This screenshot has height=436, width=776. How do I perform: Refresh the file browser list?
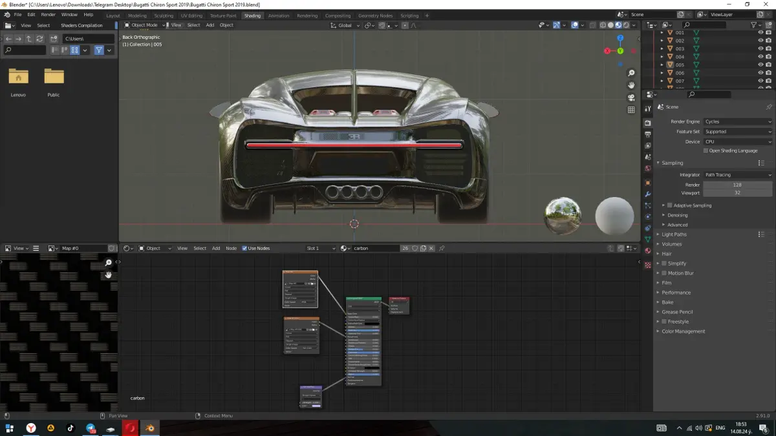[39, 39]
